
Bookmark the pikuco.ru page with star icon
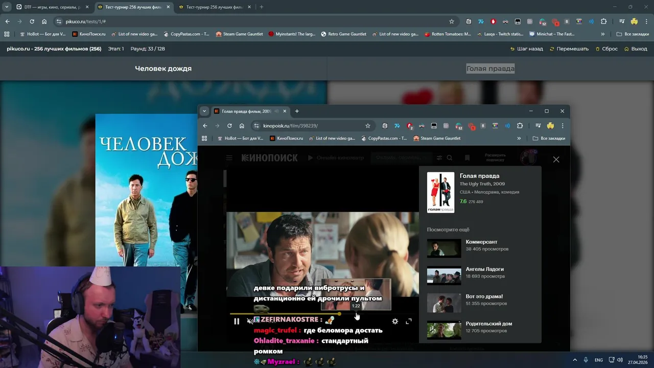(452, 21)
